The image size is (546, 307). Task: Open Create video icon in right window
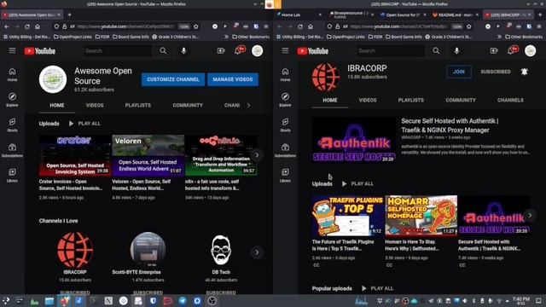[494, 51]
